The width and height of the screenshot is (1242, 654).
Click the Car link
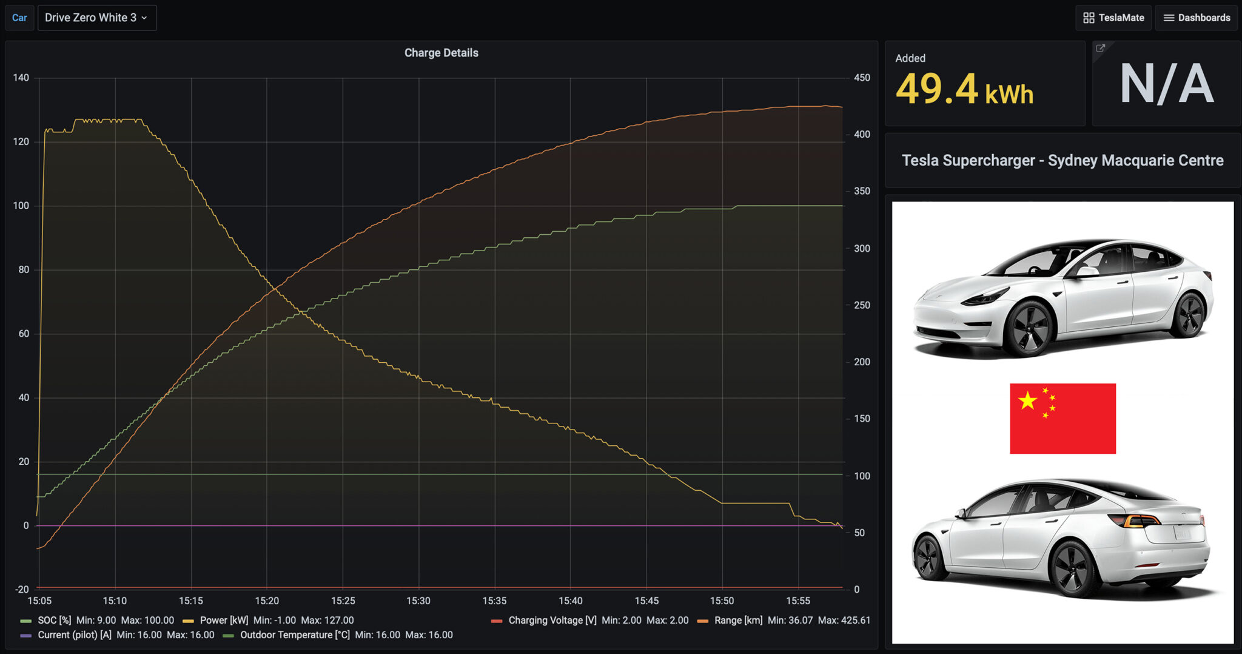(19, 18)
